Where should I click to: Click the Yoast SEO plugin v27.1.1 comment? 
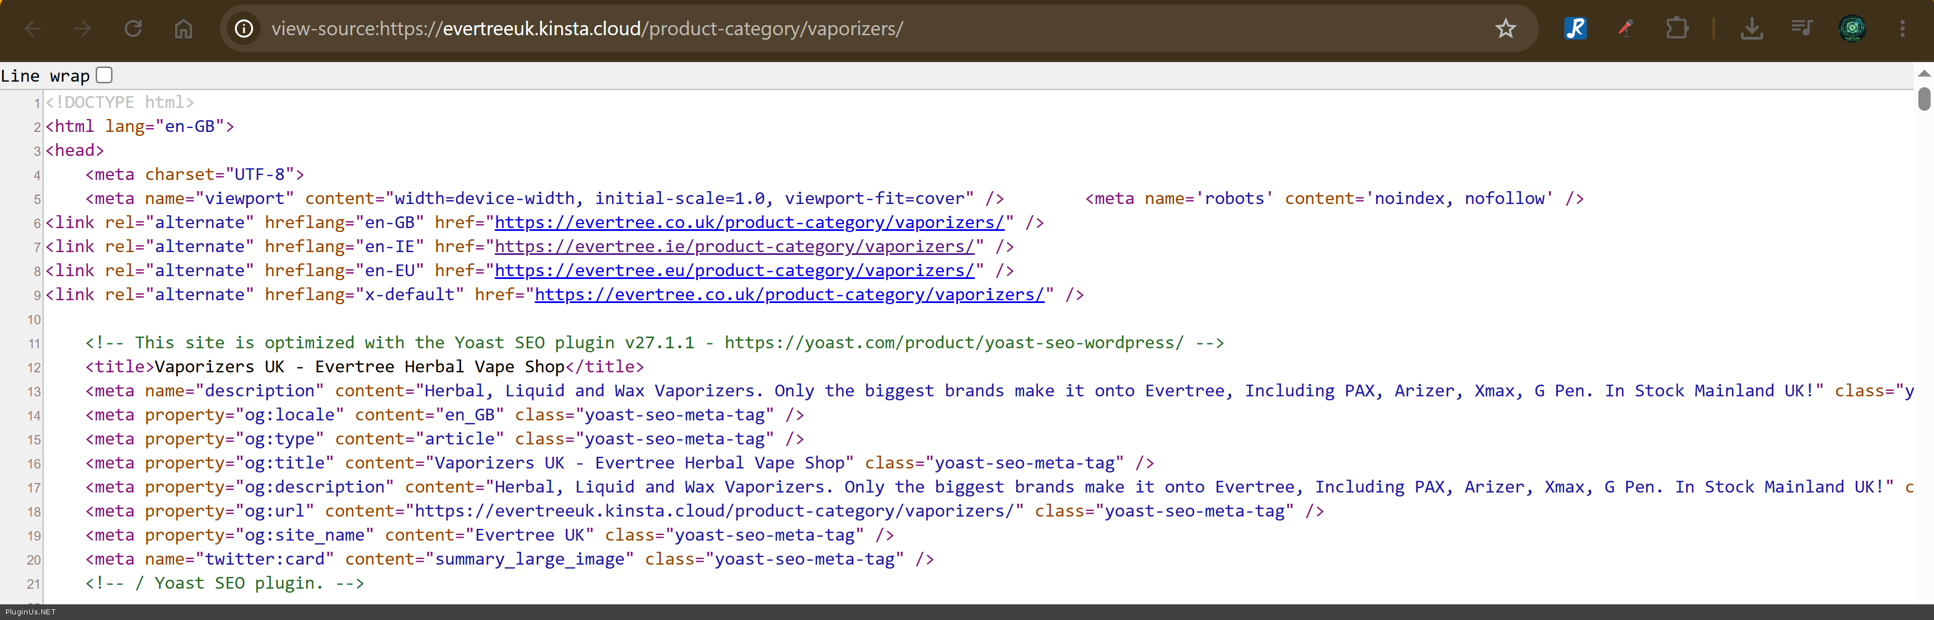coord(655,343)
